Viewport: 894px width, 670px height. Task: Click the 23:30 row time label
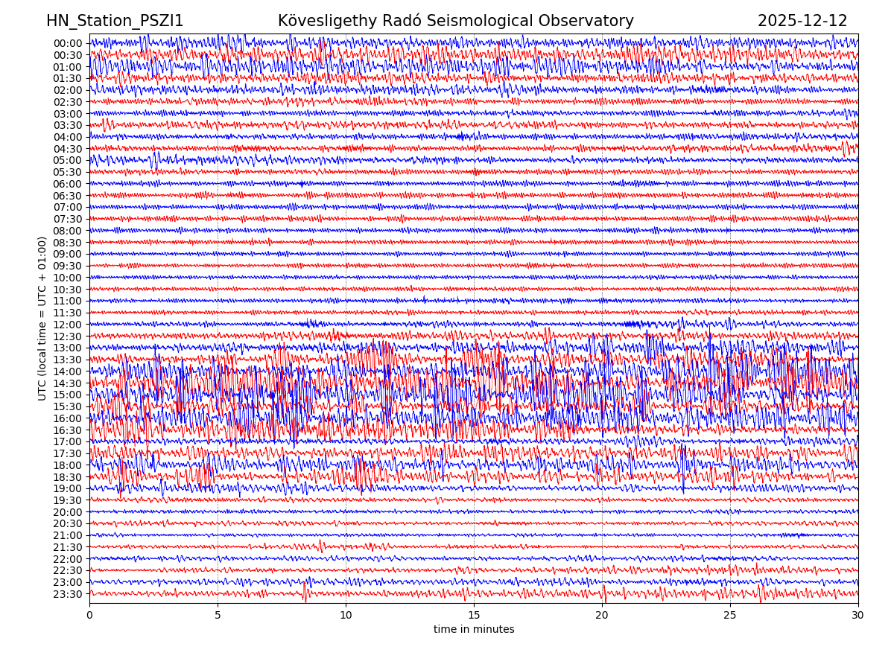click(67, 594)
